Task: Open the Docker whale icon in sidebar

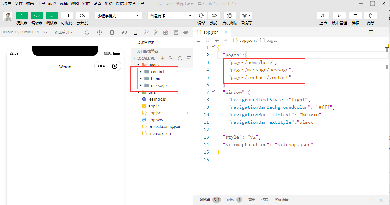Action: (186, 32)
